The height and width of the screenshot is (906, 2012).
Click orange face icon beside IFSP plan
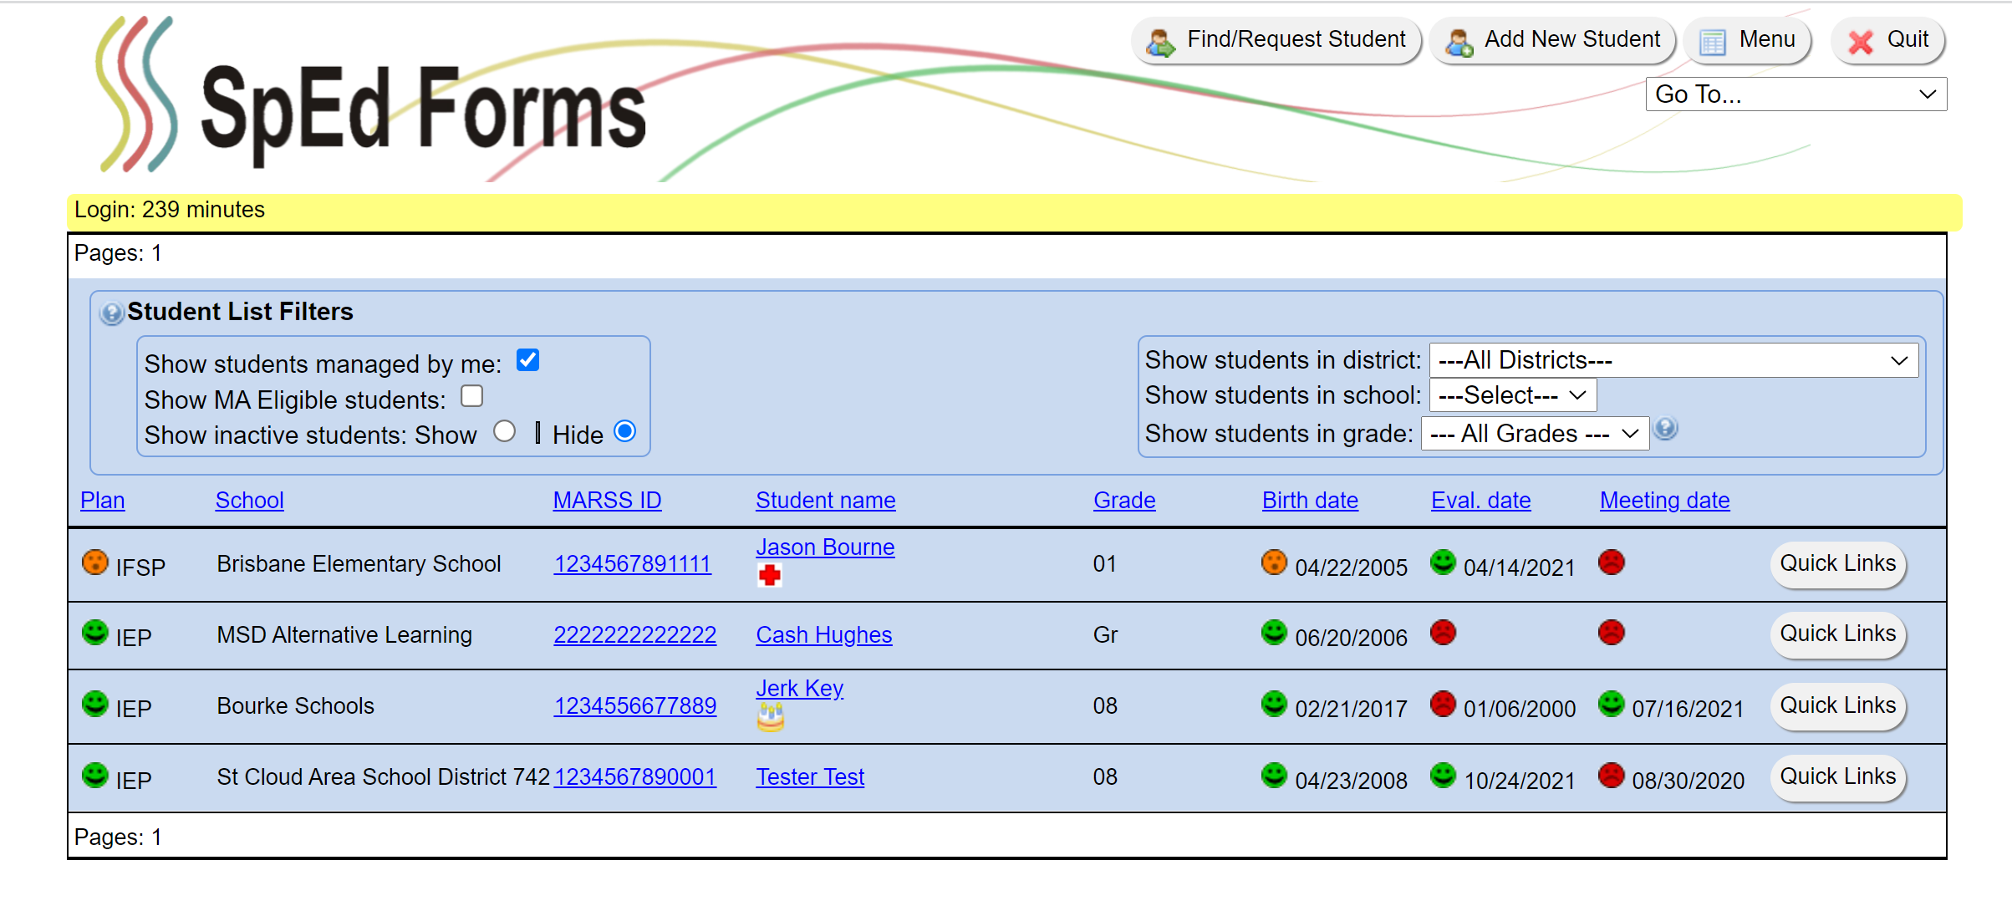coord(95,562)
